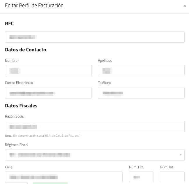Image resolution: width=189 pixels, height=184 pixels.
Task: Click the Datos Fiscales section heading
Action: pos(21,106)
